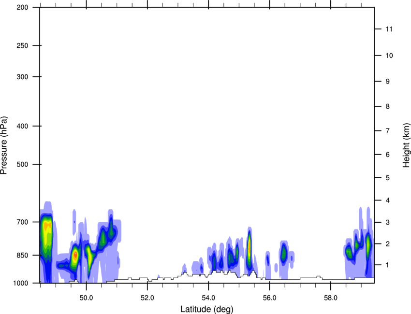Viewport: 411px width, 314px height.
Task: Click the 1000 pressure tick label
Action: pos(20,283)
